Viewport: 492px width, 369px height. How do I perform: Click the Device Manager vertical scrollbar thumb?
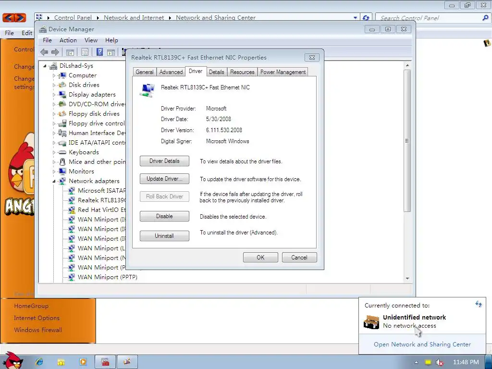[407, 141]
